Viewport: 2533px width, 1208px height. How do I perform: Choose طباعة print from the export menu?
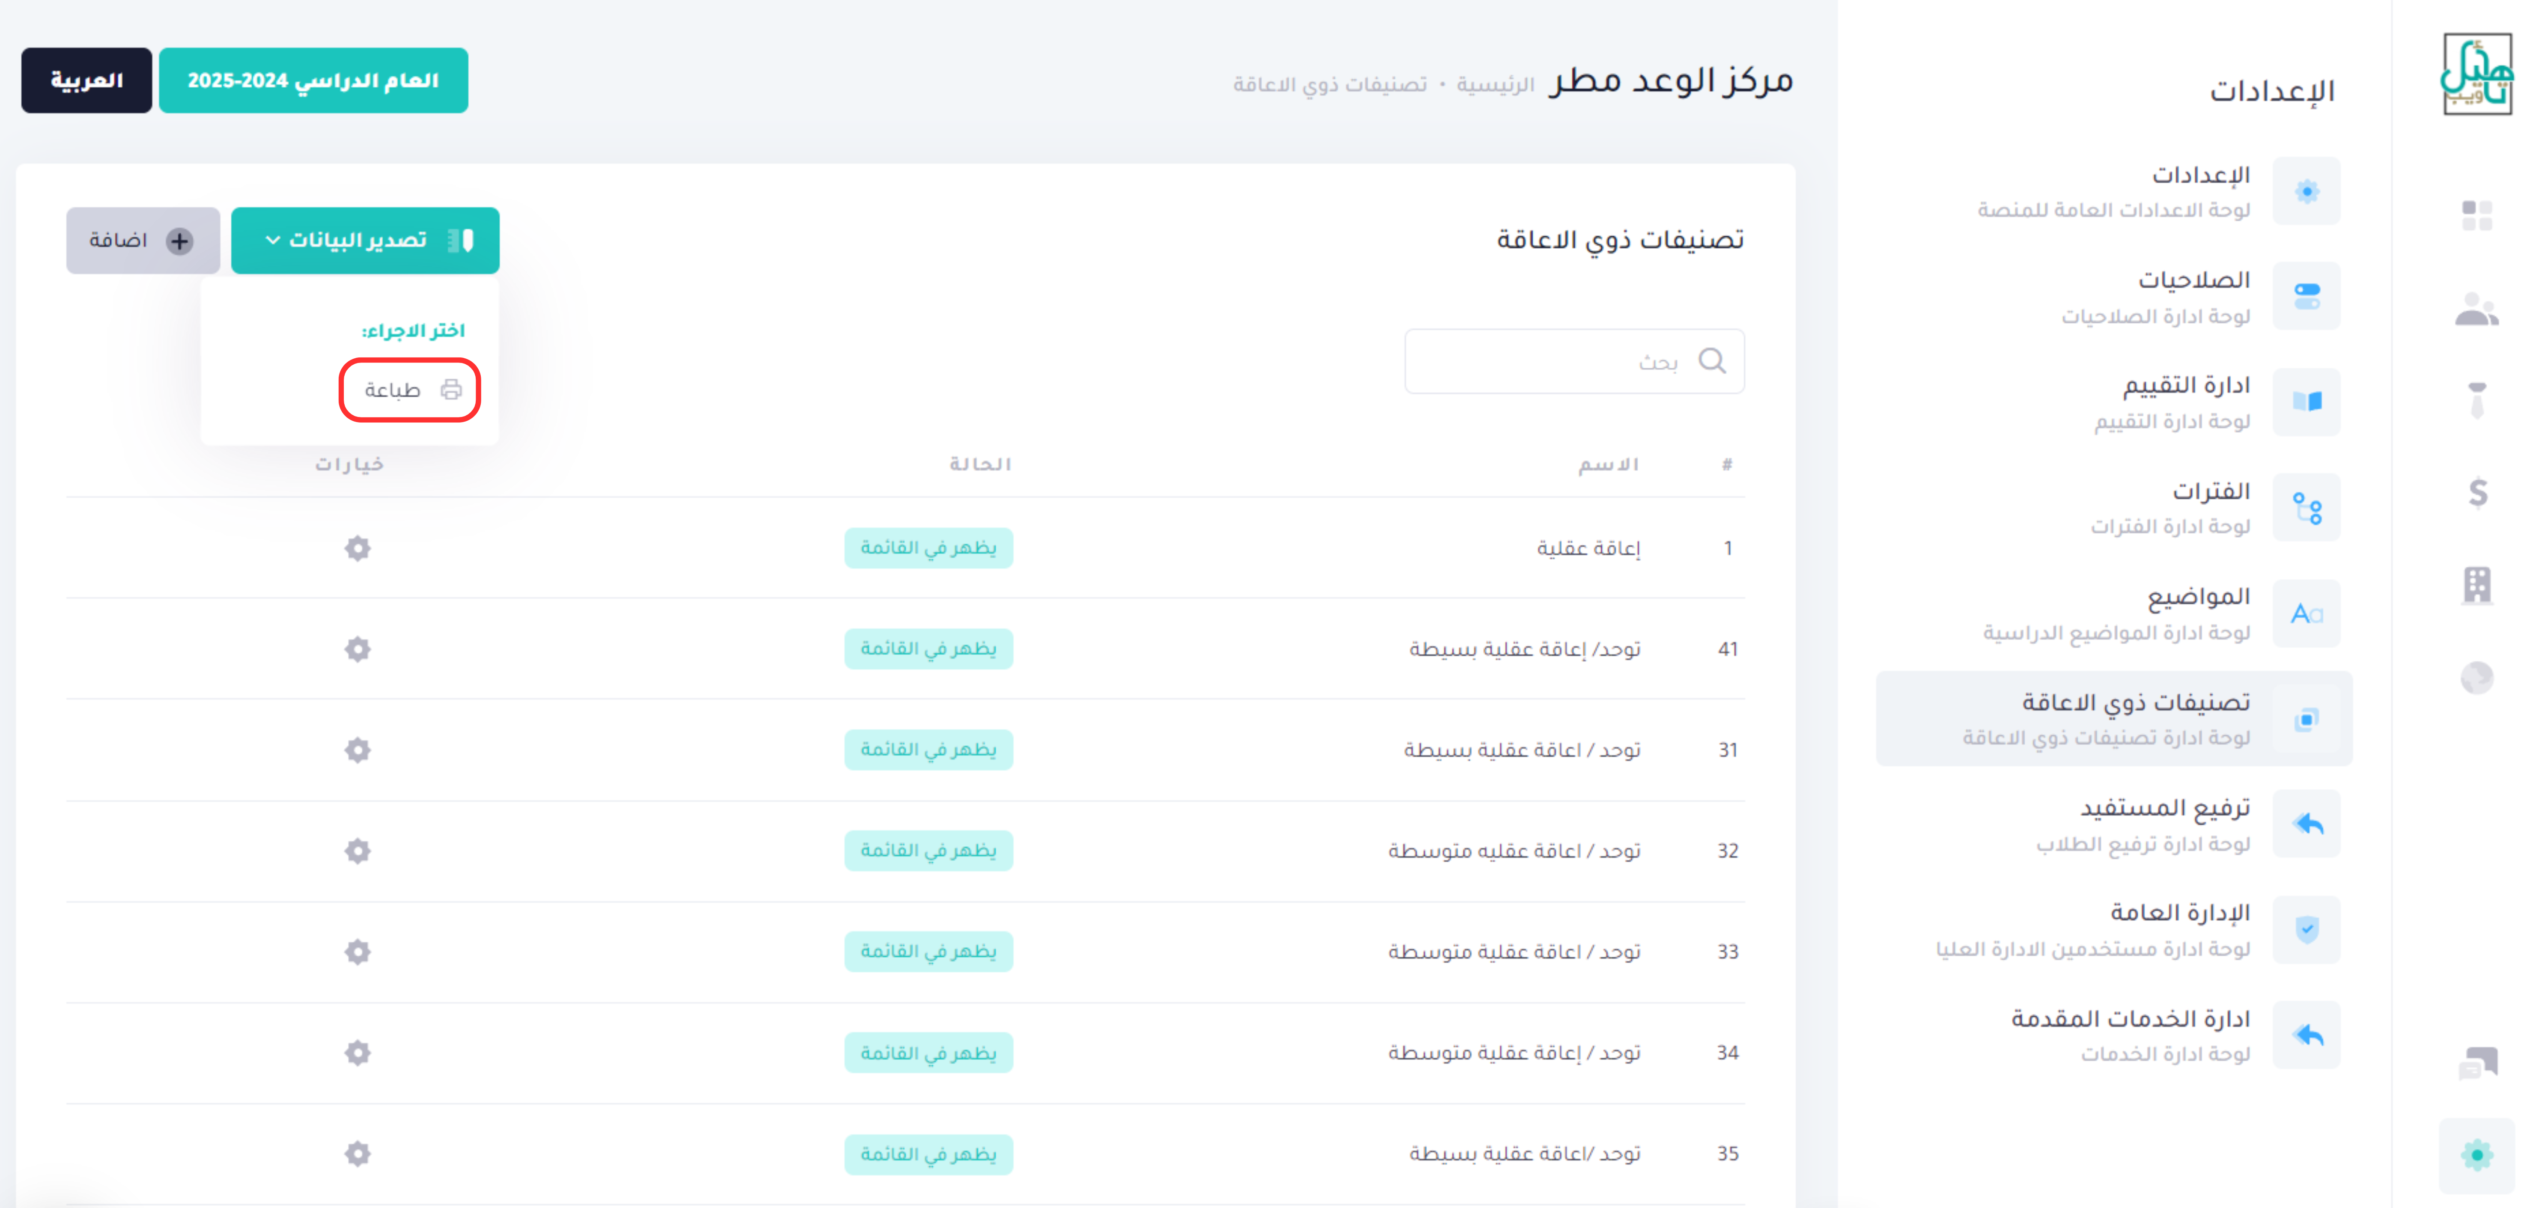(x=410, y=390)
